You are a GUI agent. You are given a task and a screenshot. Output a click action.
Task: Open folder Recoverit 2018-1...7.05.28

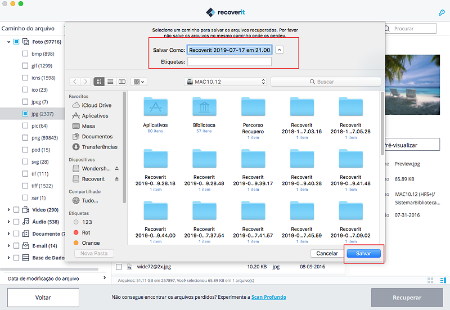point(350,106)
